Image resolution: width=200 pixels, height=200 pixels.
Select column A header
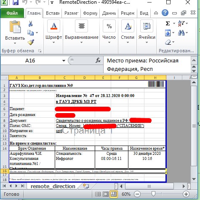click(16, 78)
